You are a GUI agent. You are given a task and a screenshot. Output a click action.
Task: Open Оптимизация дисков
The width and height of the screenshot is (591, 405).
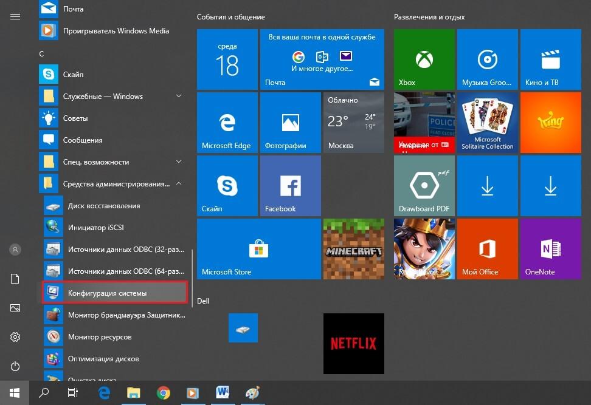[x=116, y=359]
